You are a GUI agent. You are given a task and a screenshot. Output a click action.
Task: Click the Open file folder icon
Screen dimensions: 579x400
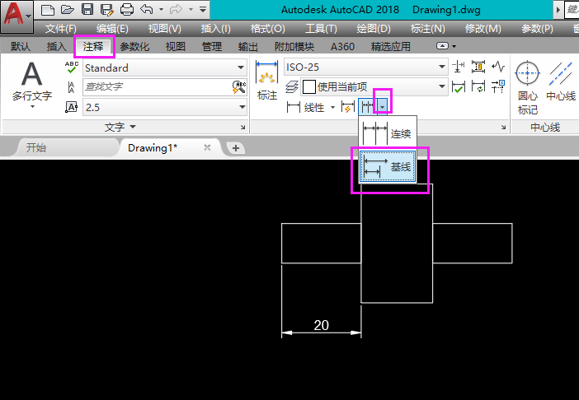[x=67, y=10]
